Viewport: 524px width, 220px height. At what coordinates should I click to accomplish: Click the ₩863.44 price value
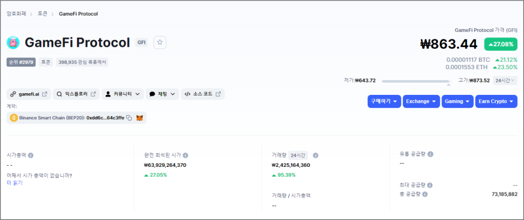coord(449,44)
